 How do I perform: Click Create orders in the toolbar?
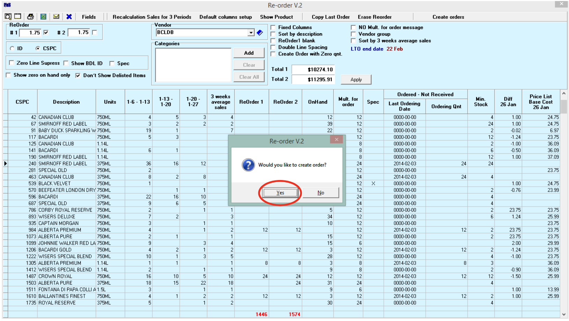tap(448, 17)
